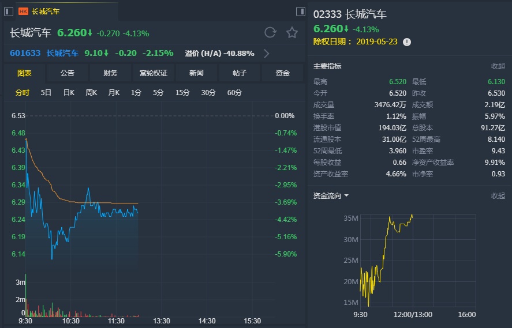Open the 财务 tab

click(x=110, y=73)
